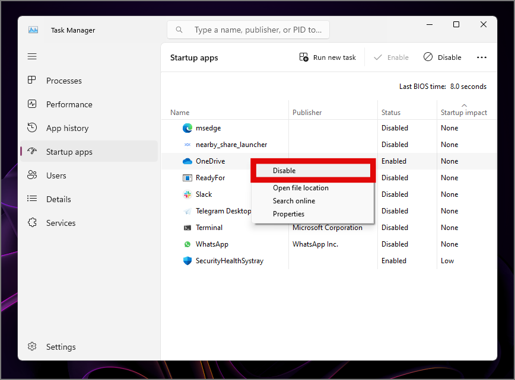Minimize the Task Manager window
Image resolution: width=515 pixels, height=380 pixels.
pyautogui.click(x=430, y=25)
